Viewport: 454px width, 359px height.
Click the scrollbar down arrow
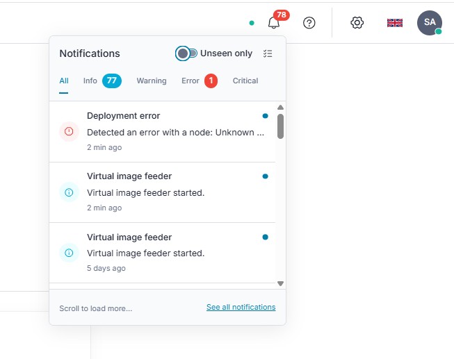(x=280, y=283)
